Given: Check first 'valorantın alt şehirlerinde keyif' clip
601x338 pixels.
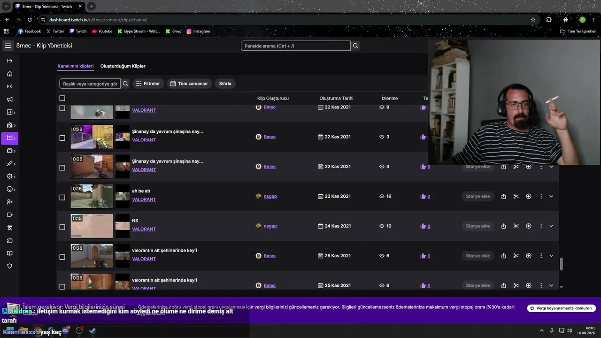Looking at the screenshot, I should point(62,257).
